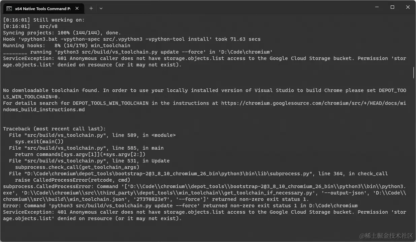Viewport: 416px width, 242px height.
Task: Maximize the terminal window
Action: click(392, 7)
